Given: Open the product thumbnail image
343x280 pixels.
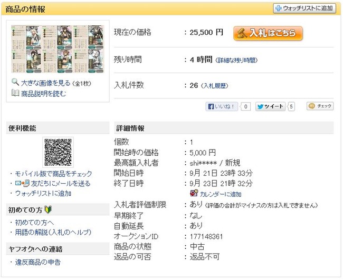Looking at the screenshot, I should point(58,49).
